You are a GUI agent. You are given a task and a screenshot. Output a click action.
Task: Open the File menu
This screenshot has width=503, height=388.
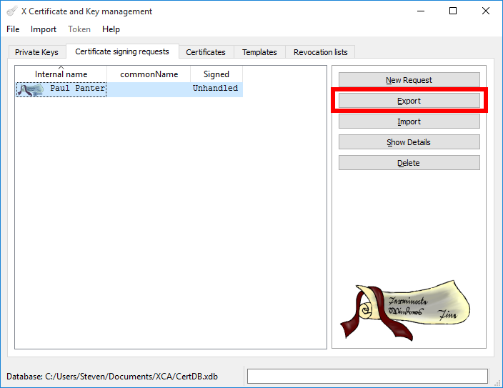[13, 29]
